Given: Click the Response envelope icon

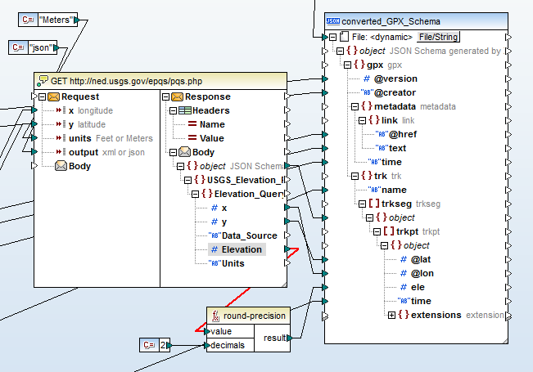Looking at the screenshot, I should click(x=178, y=96).
